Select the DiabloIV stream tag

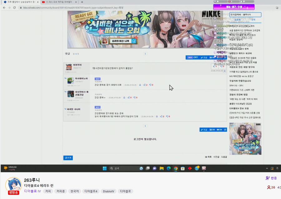tap(109, 191)
